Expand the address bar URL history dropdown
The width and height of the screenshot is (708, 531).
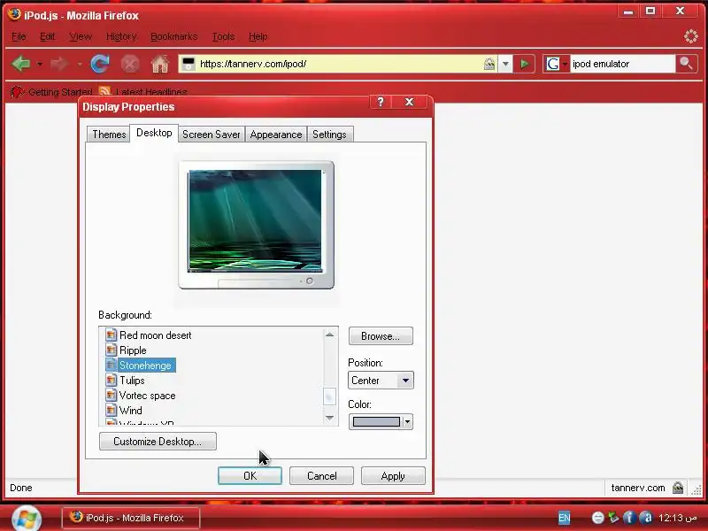pyautogui.click(x=505, y=64)
